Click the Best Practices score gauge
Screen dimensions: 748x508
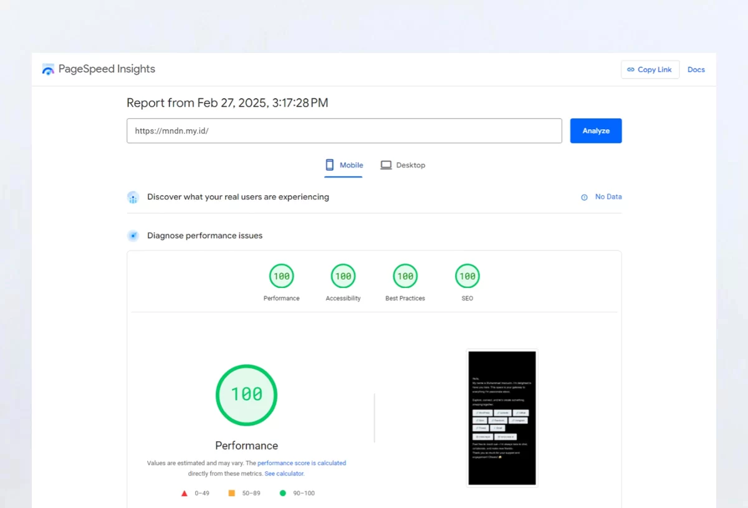pyautogui.click(x=405, y=276)
